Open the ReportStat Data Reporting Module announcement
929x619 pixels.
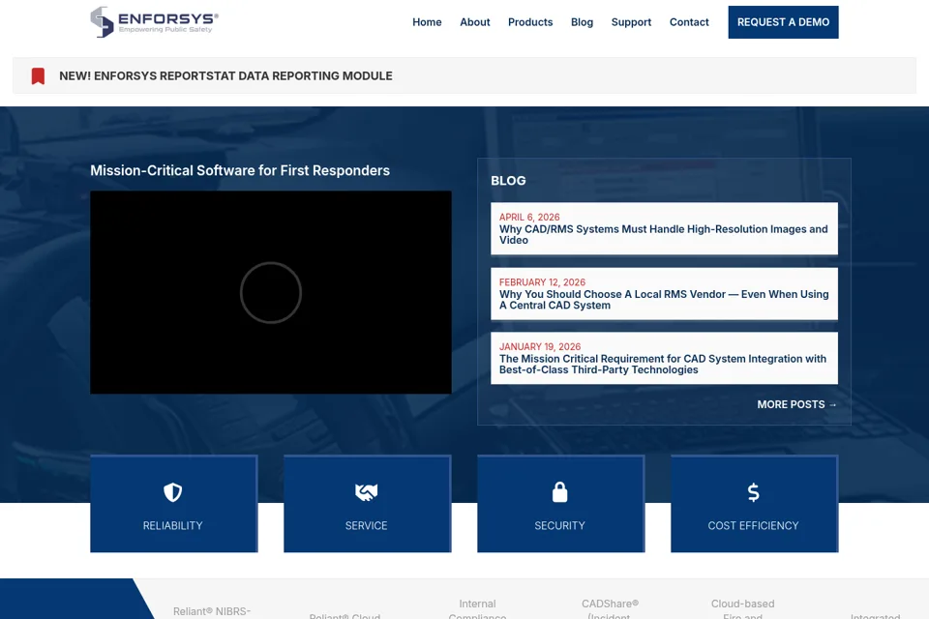225,75
